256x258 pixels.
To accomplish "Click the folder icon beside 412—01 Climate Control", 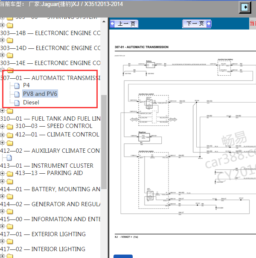I will click(x=10, y=135).
